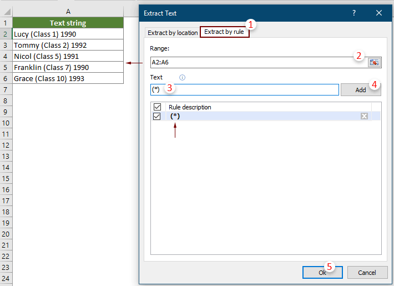The height and width of the screenshot is (286, 394).
Task: Select the (*) rule description row
Action: pyautogui.click(x=261, y=116)
